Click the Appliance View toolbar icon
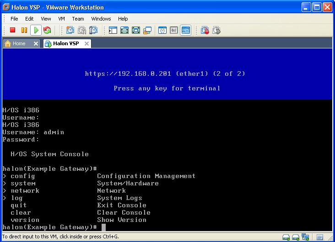335x242 pixels. click(174, 30)
